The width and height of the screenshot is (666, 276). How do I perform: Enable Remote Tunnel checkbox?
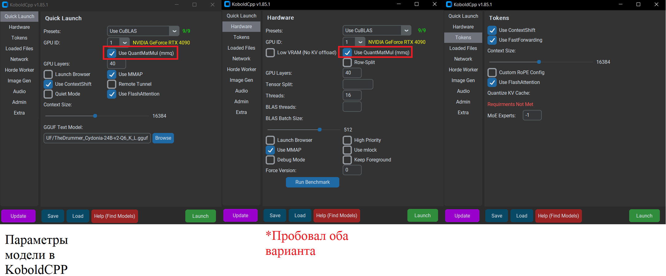click(x=112, y=84)
